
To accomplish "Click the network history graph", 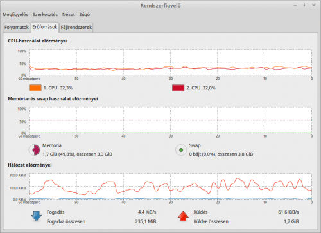I will click(170, 186).
